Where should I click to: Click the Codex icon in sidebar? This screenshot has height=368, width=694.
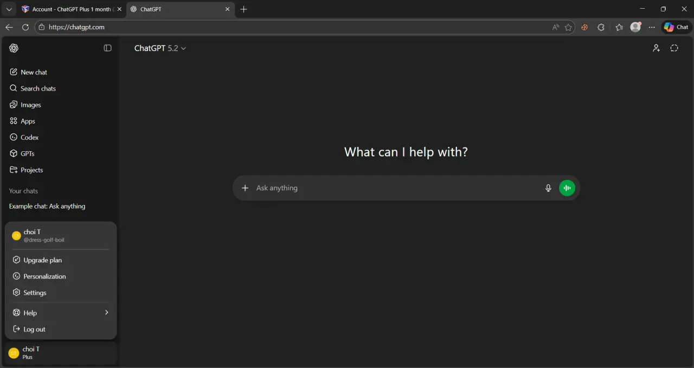coord(14,137)
